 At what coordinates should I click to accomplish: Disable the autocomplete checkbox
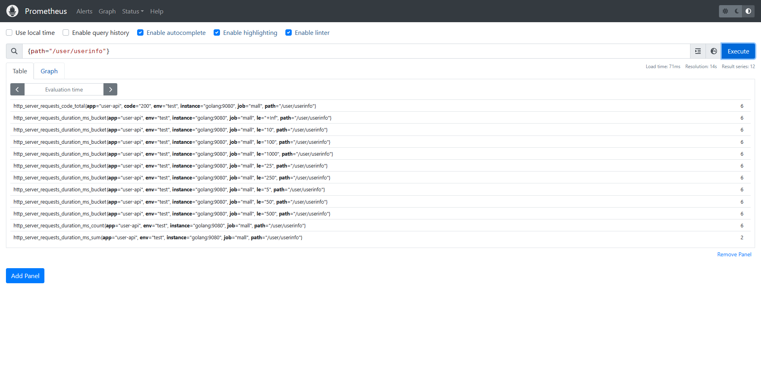pos(140,32)
